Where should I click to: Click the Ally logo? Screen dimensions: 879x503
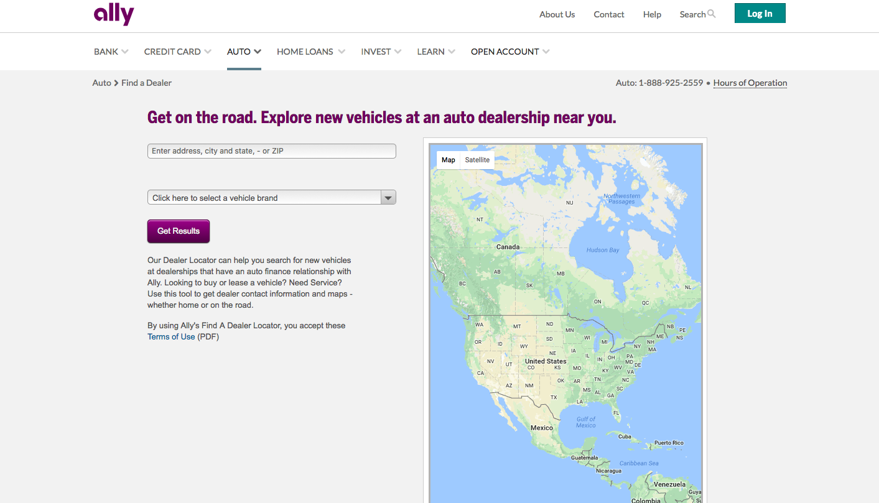tap(114, 14)
